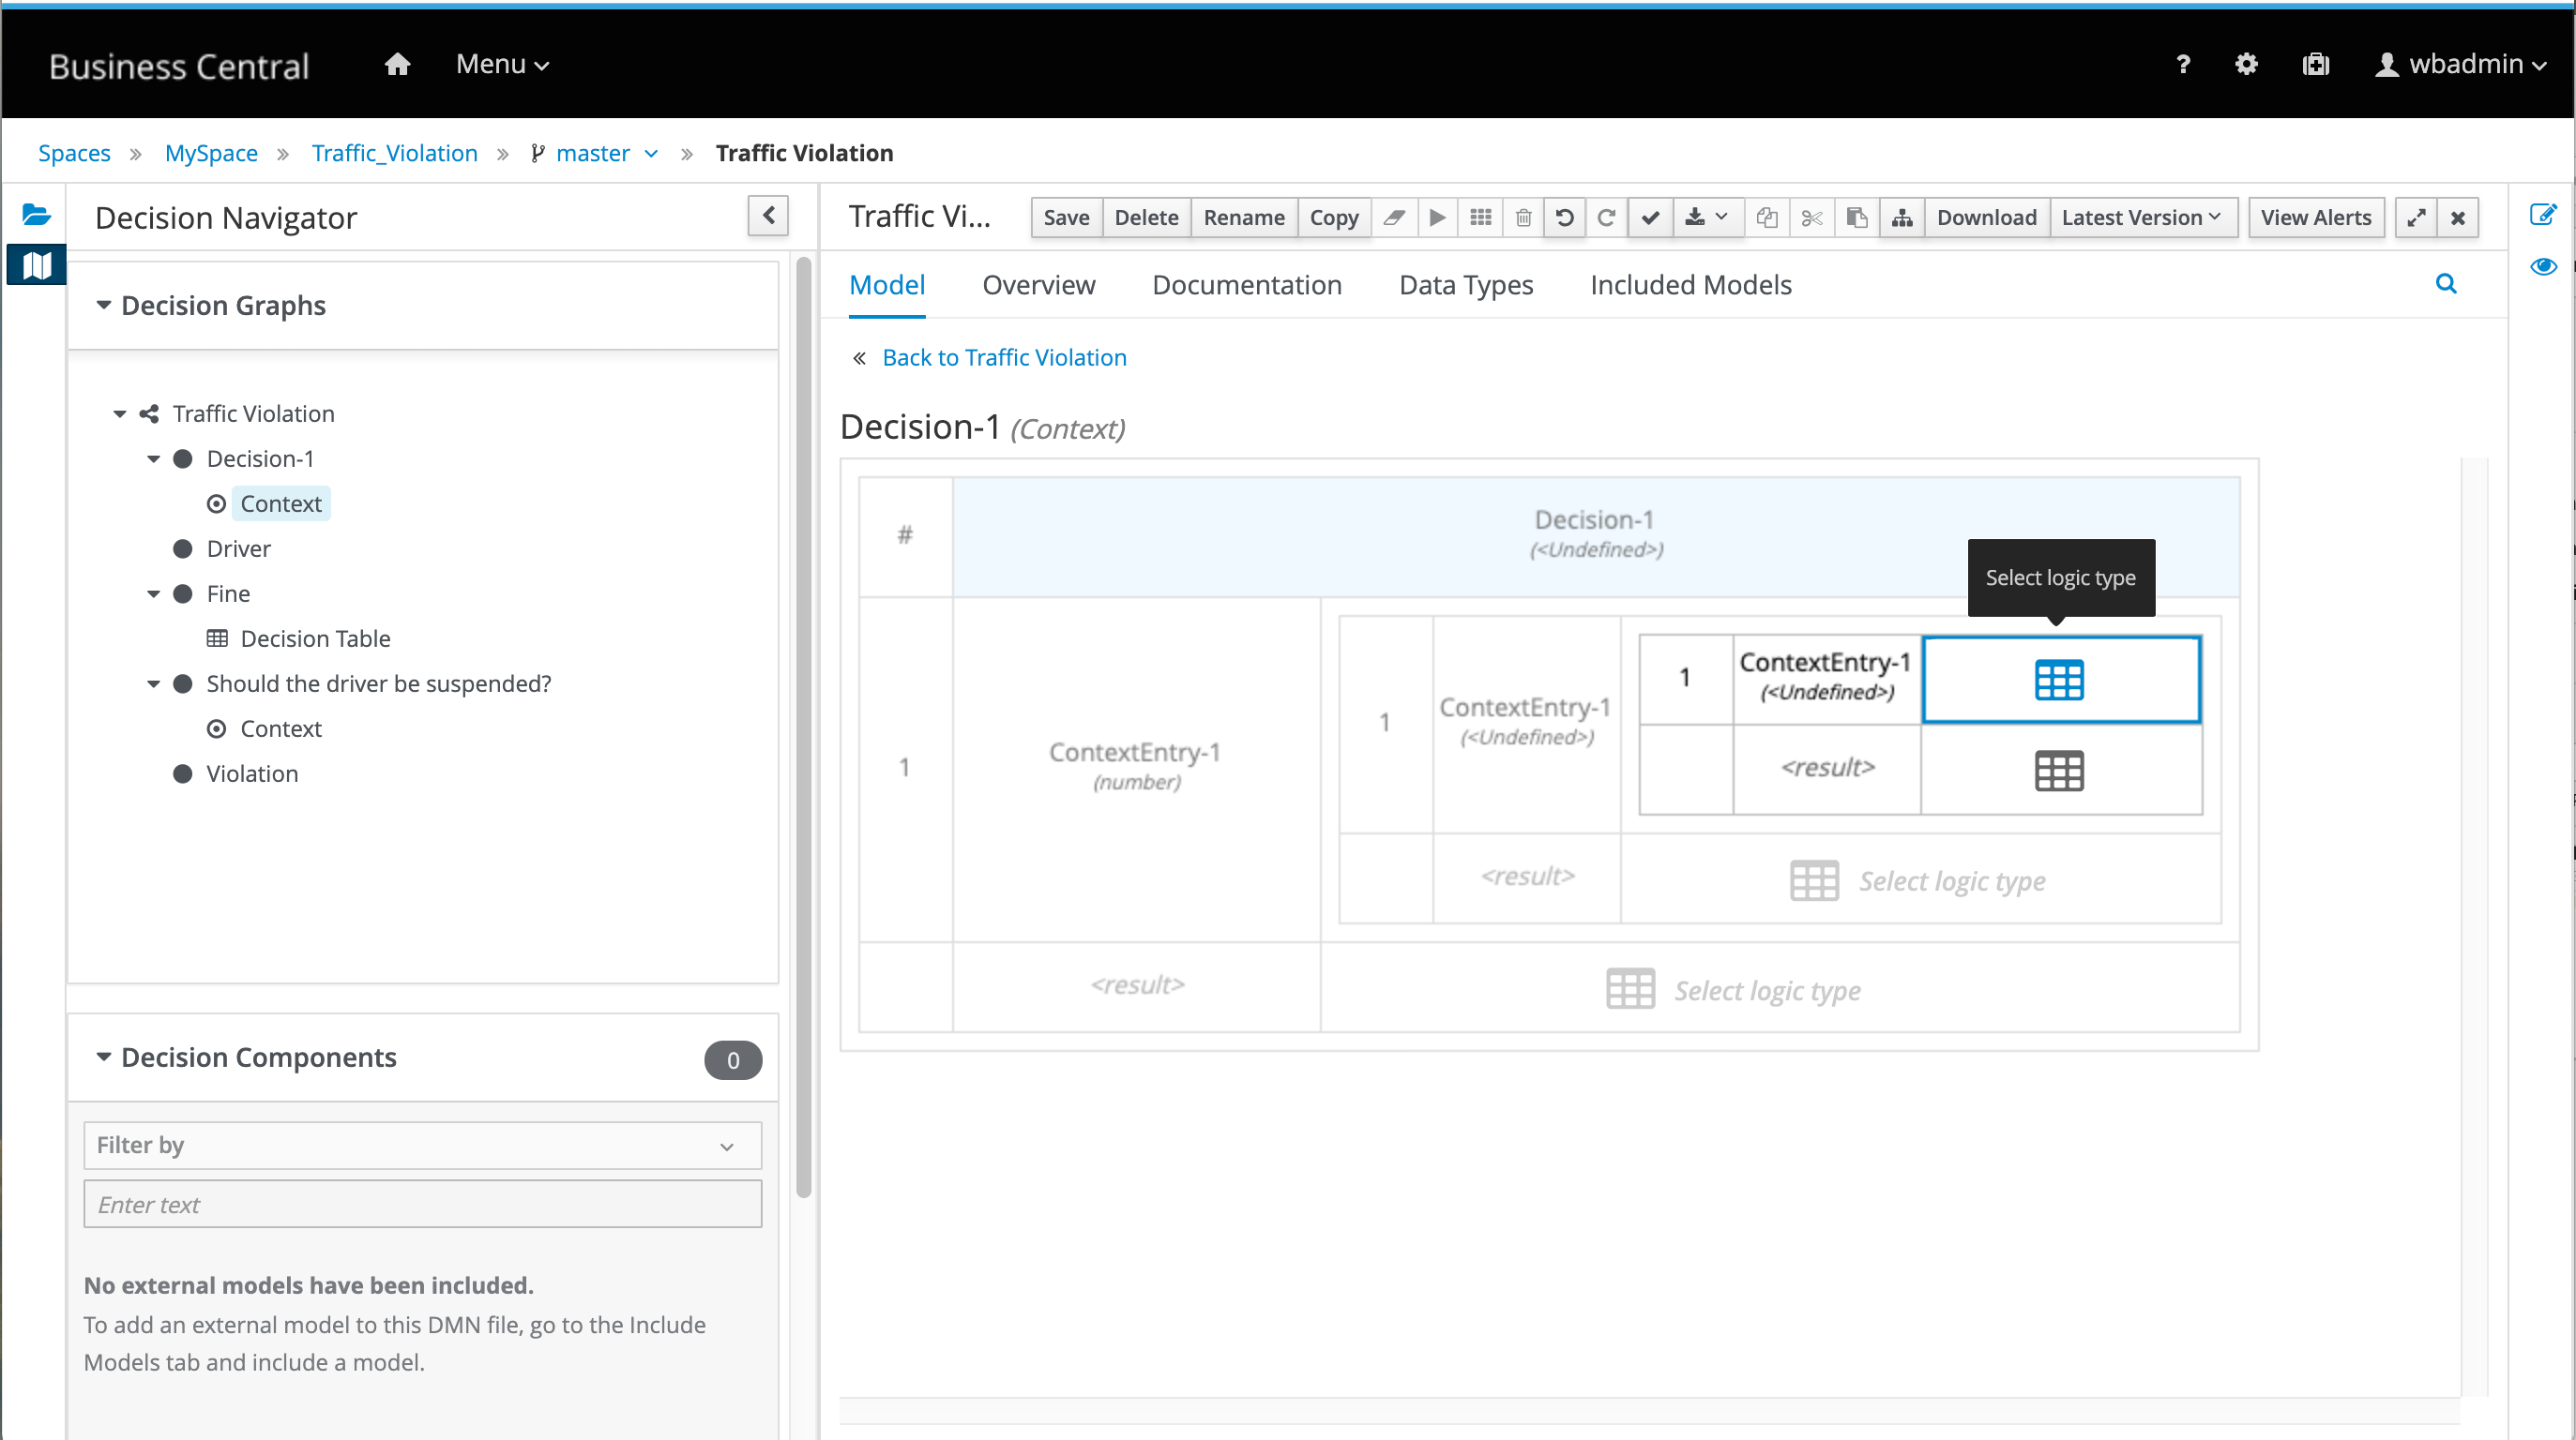The image size is (2576, 1440).
Task: Open the Filter by dropdown
Action: coord(422,1146)
